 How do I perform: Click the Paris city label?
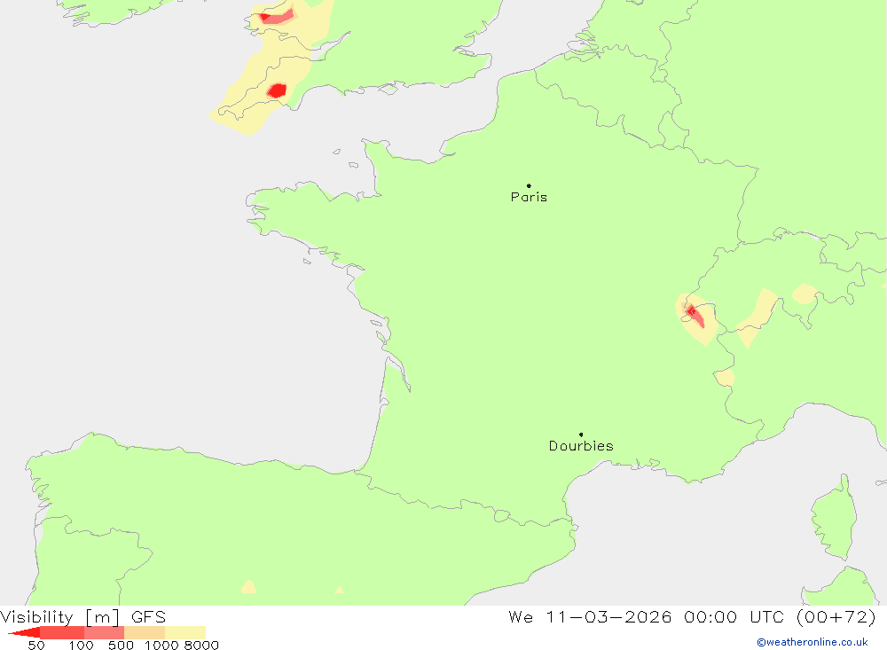coord(529,197)
